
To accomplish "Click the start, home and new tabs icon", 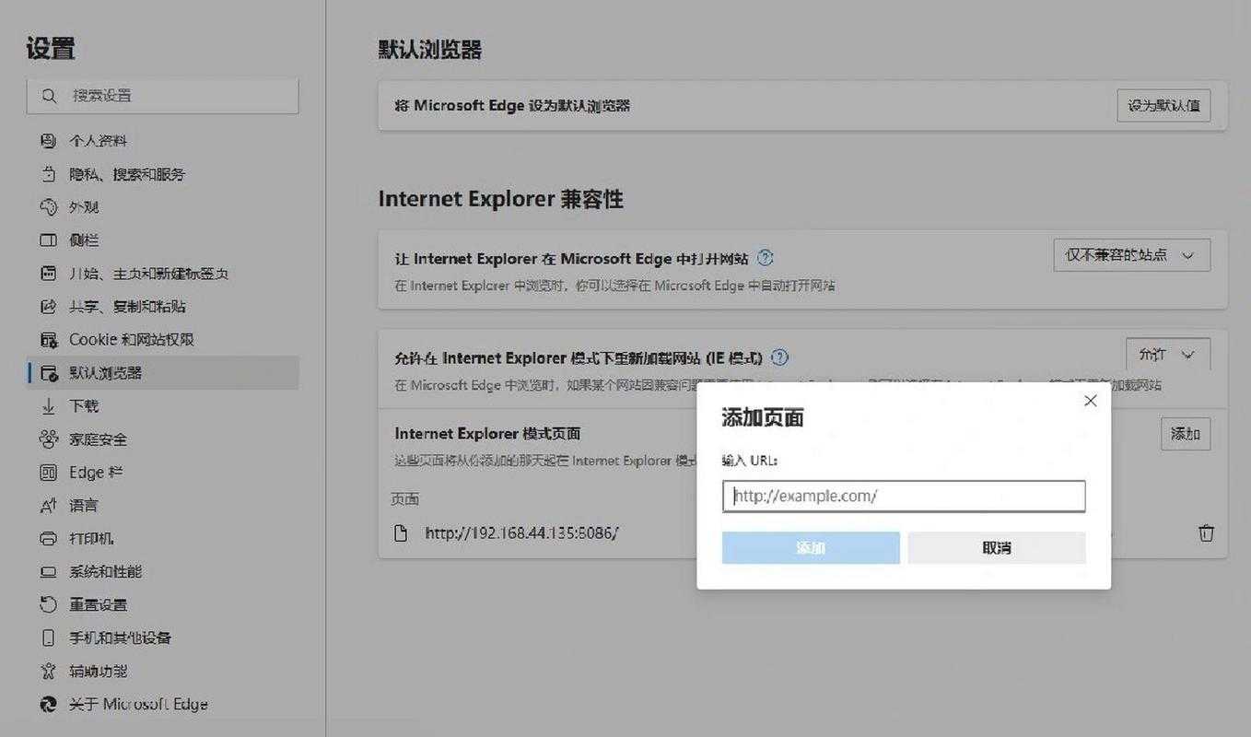I will tap(49, 274).
